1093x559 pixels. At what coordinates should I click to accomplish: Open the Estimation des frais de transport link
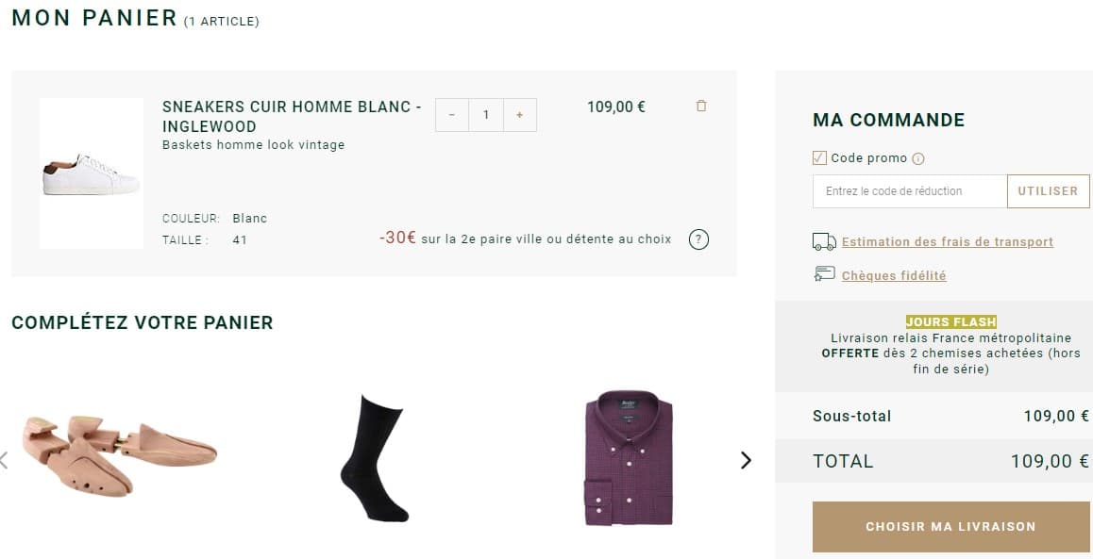pos(946,241)
